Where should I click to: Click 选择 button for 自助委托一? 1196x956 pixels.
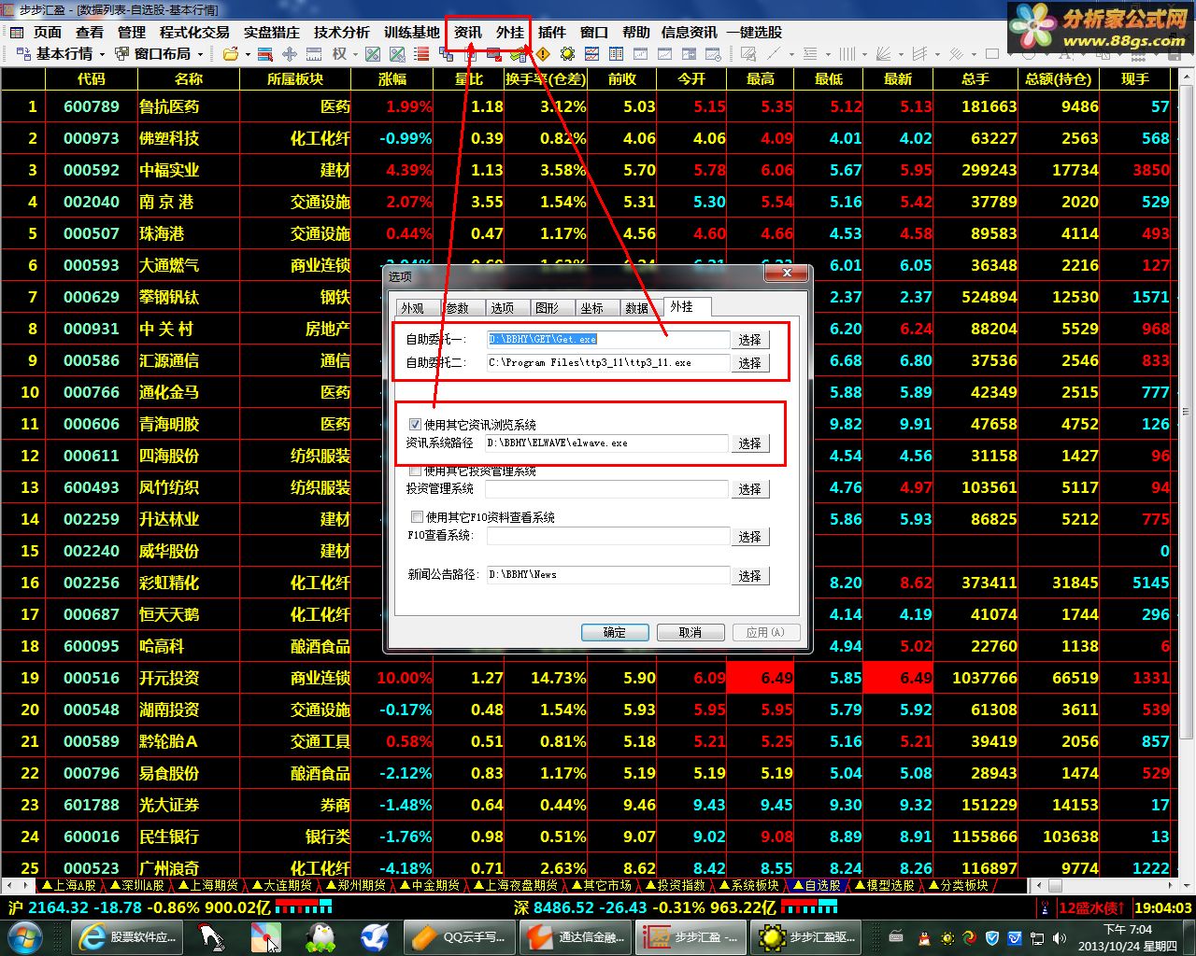tap(749, 339)
